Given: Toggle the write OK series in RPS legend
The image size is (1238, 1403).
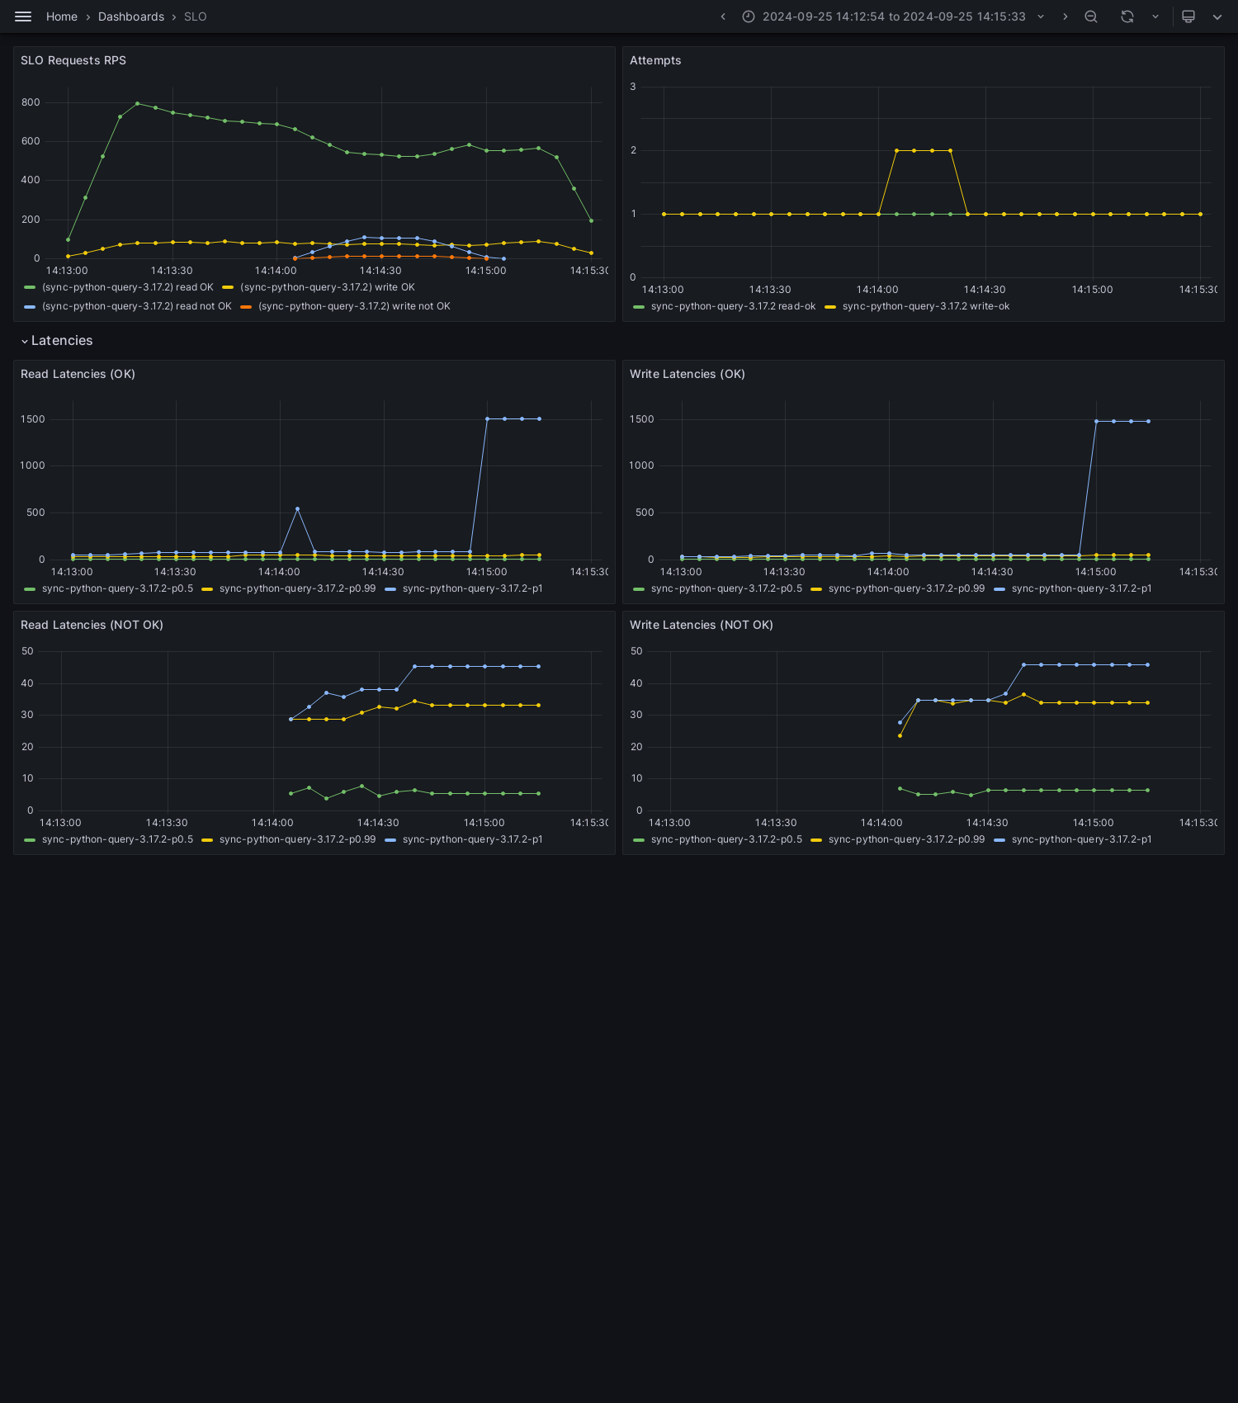Looking at the screenshot, I should [x=328, y=287].
